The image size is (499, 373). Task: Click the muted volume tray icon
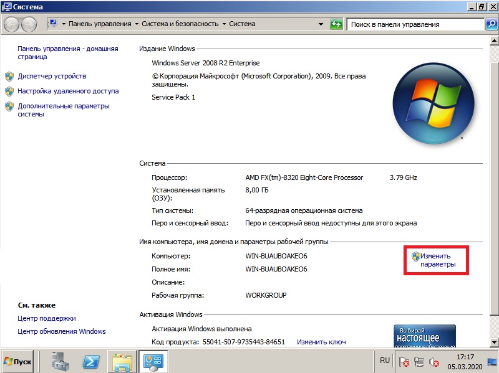pos(434,362)
